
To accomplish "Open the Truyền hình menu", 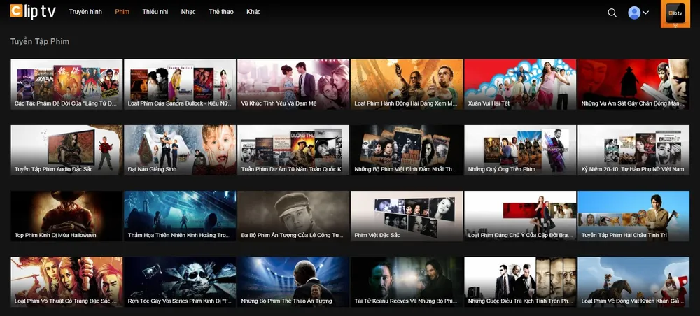I will pyautogui.click(x=85, y=13).
